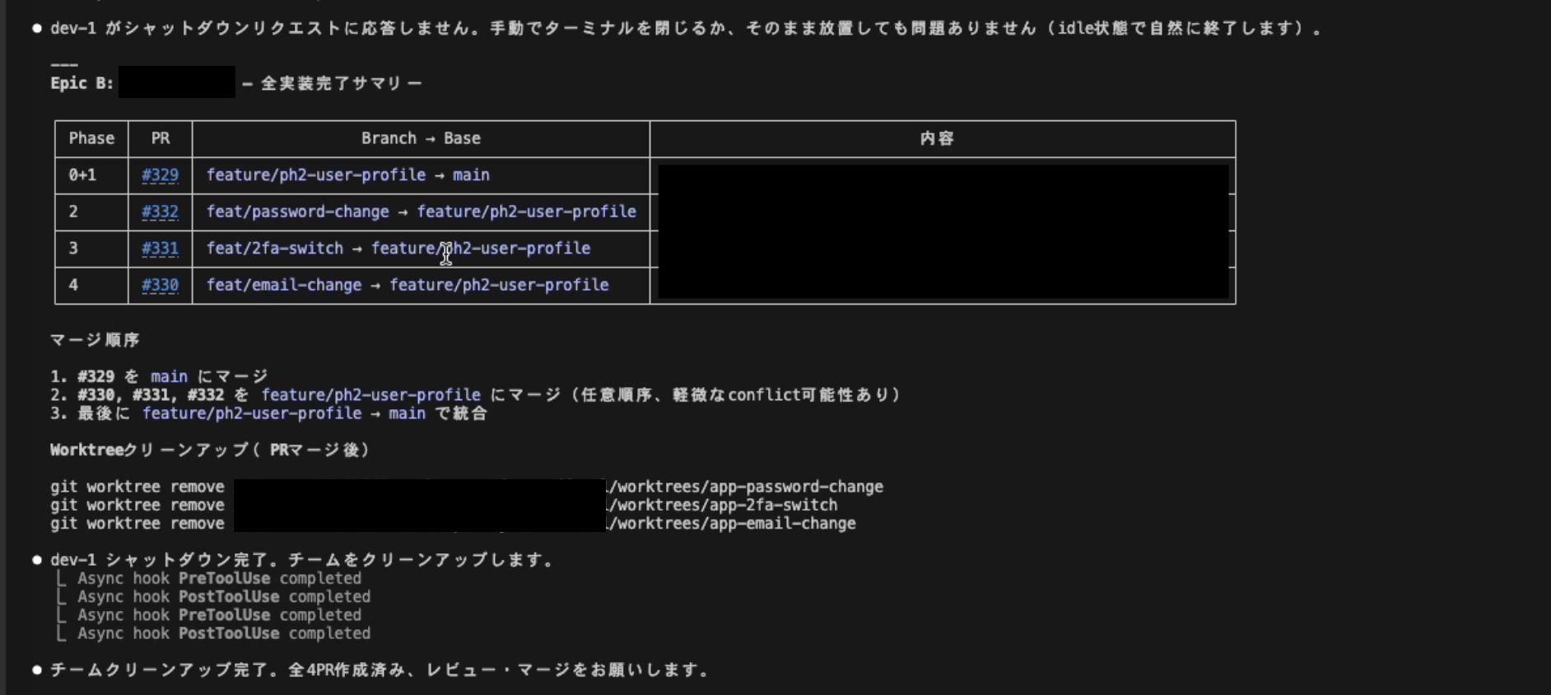Click the Phase column header
This screenshot has width=1551, height=695.
91,138
